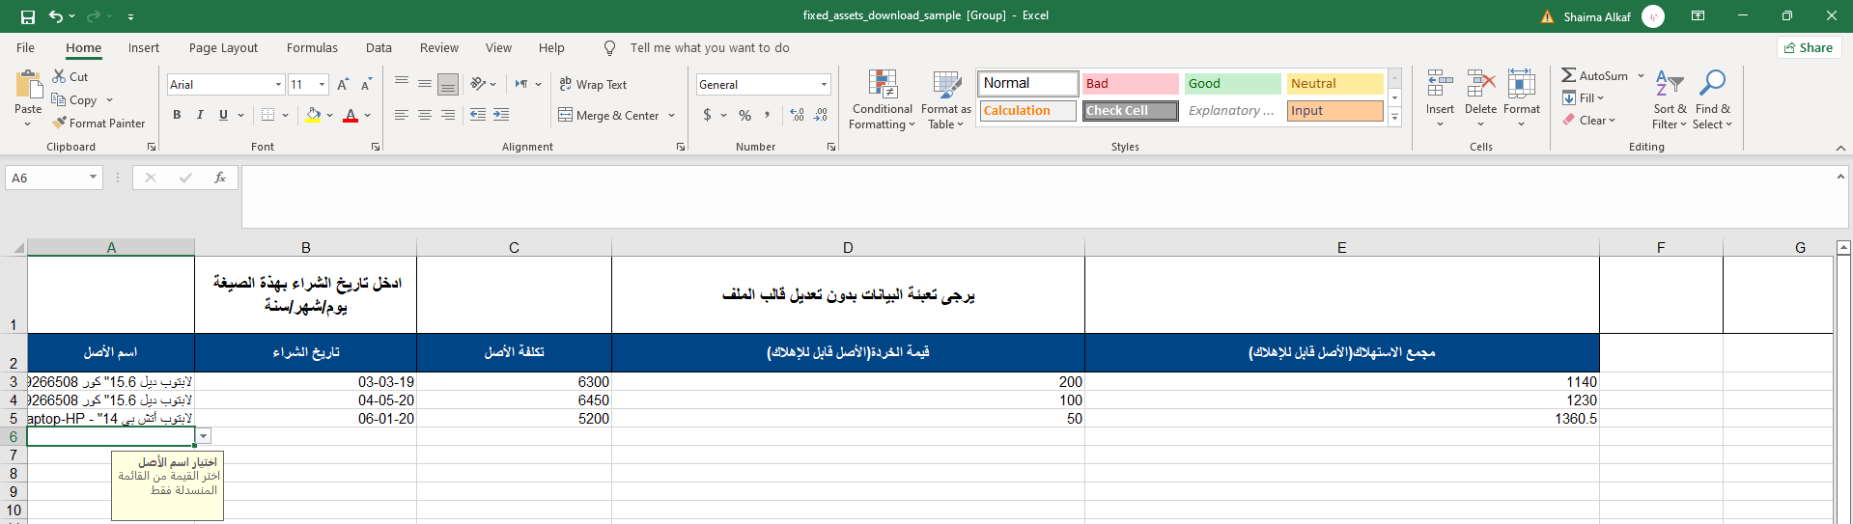Open the data validation dropdown in cell A6
The image size is (1853, 524).
(x=203, y=436)
